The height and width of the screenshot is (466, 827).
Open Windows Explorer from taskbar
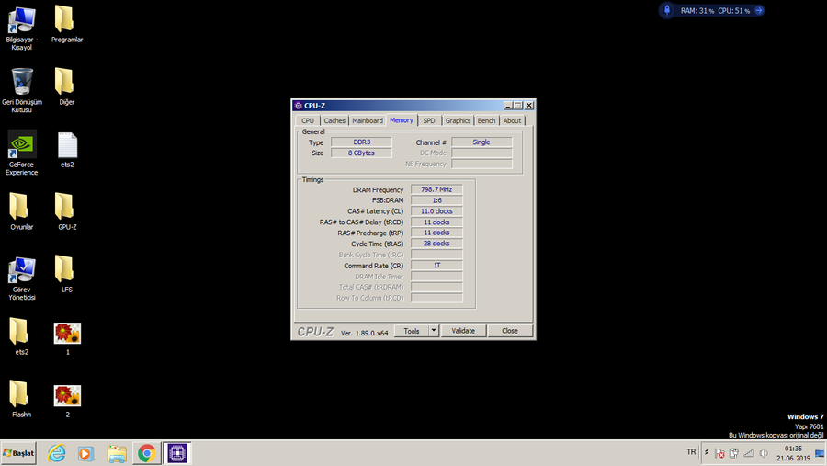pos(117,453)
